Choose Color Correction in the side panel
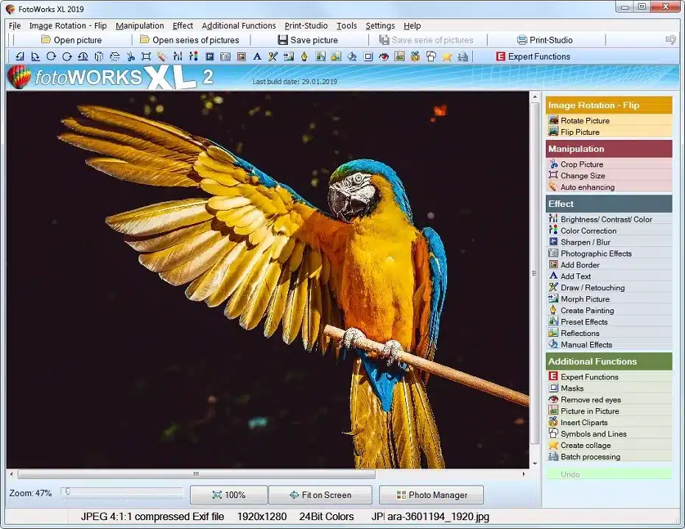This screenshot has height=529, width=685. 609,231
